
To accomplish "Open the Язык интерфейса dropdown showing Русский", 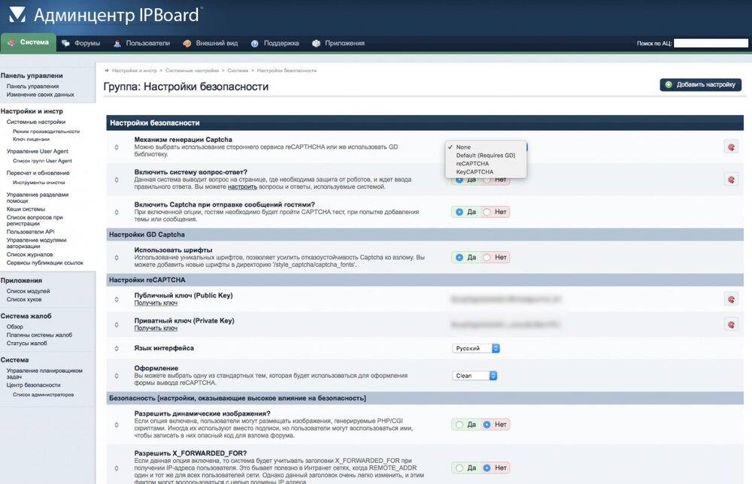I will 476,349.
